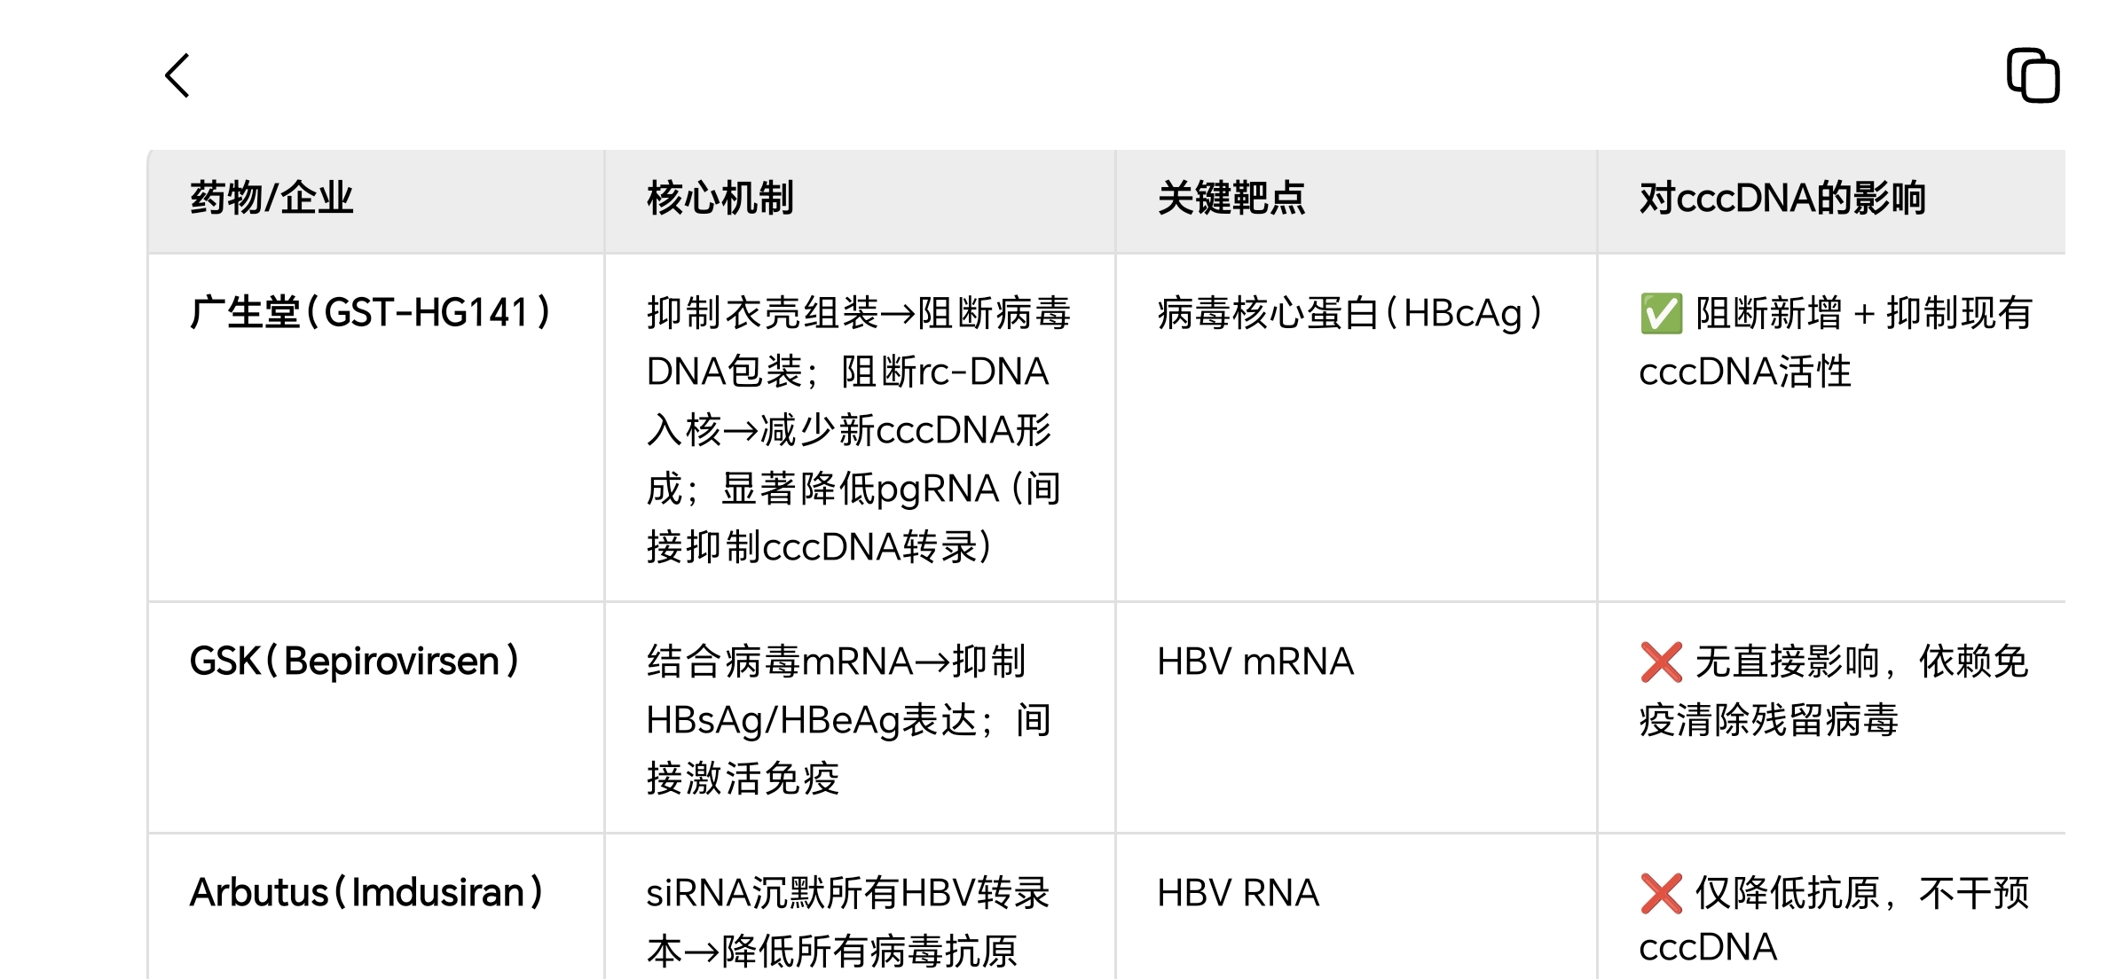Click the green checkmark emoji in cccDNA column
This screenshot has height=979, width=2108.
1661,314
